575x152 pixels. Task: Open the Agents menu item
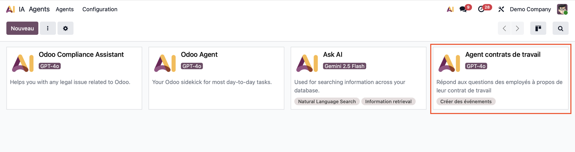[65, 9]
